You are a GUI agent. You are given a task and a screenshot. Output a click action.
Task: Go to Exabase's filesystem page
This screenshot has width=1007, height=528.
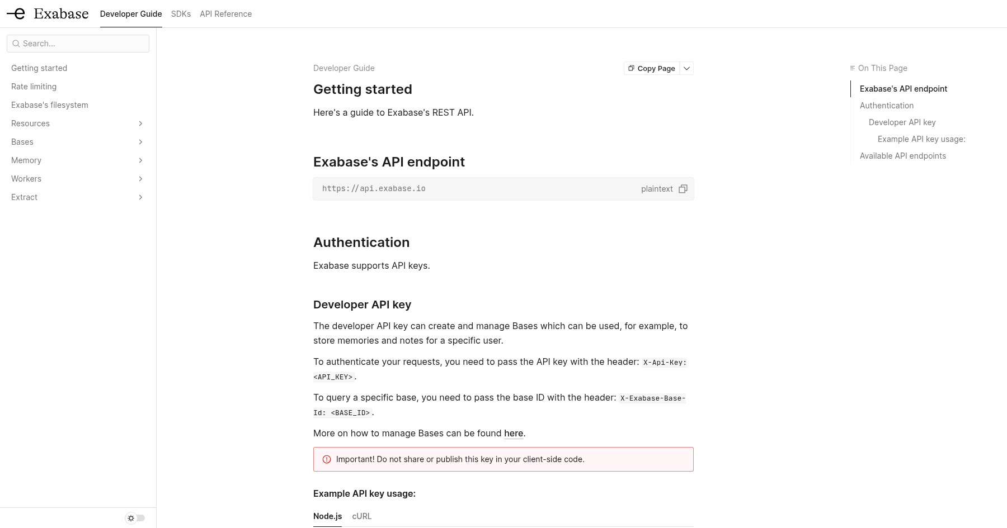50,105
